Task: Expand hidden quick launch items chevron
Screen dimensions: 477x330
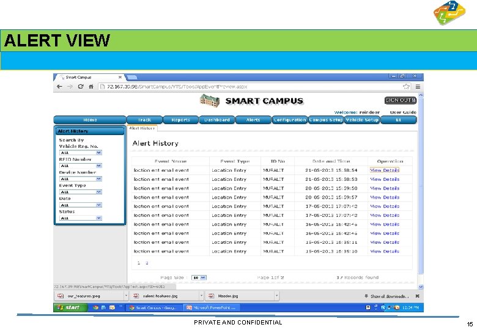Action: tap(120, 306)
